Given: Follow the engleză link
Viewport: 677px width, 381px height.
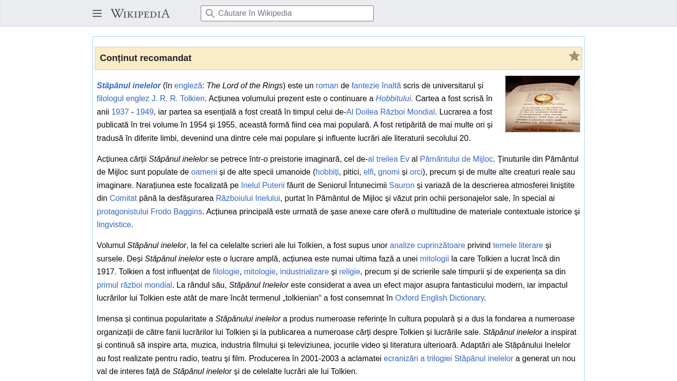Looking at the screenshot, I should point(188,85).
